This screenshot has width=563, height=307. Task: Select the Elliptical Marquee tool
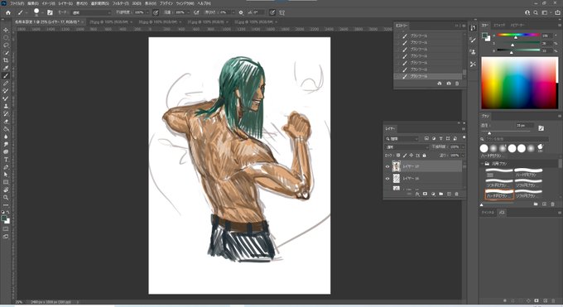coord(6,38)
